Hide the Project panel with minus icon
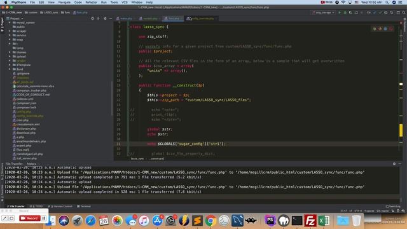 111,18
